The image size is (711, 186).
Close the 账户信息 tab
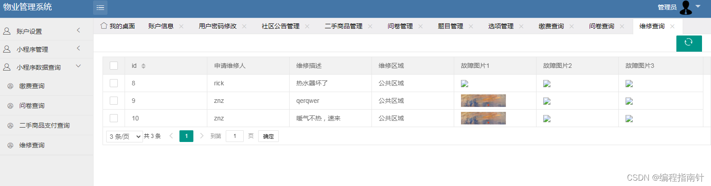click(181, 26)
